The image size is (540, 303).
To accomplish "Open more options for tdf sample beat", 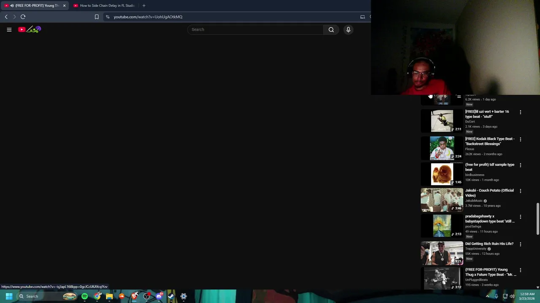I will (x=520, y=165).
